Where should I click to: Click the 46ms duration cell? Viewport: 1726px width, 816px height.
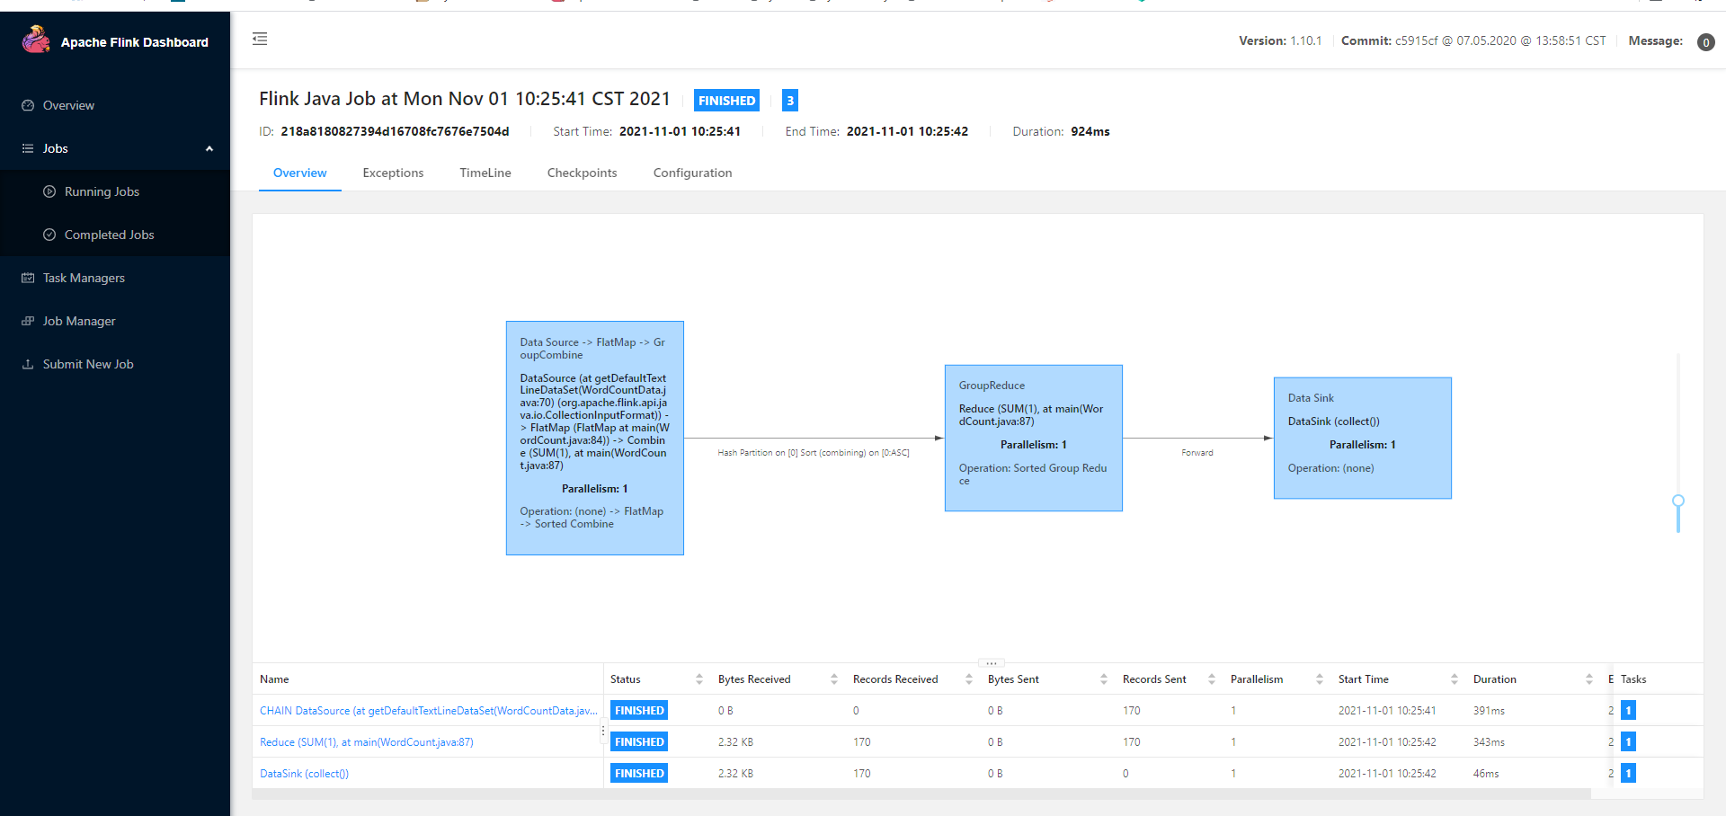point(1486,774)
